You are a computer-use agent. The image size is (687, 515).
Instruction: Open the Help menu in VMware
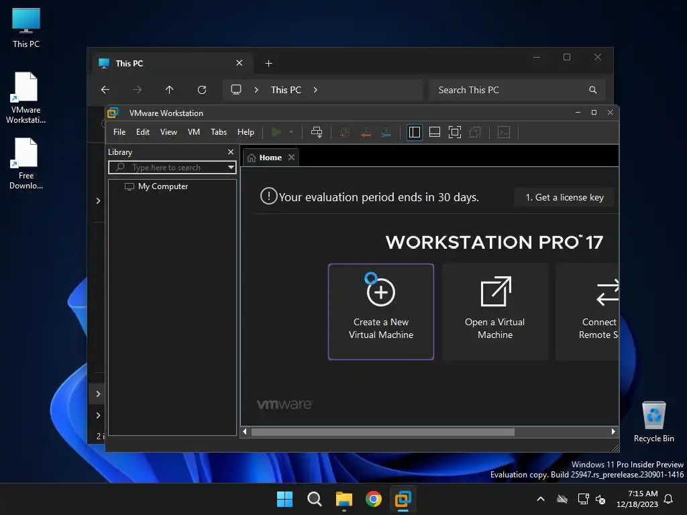pos(246,132)
